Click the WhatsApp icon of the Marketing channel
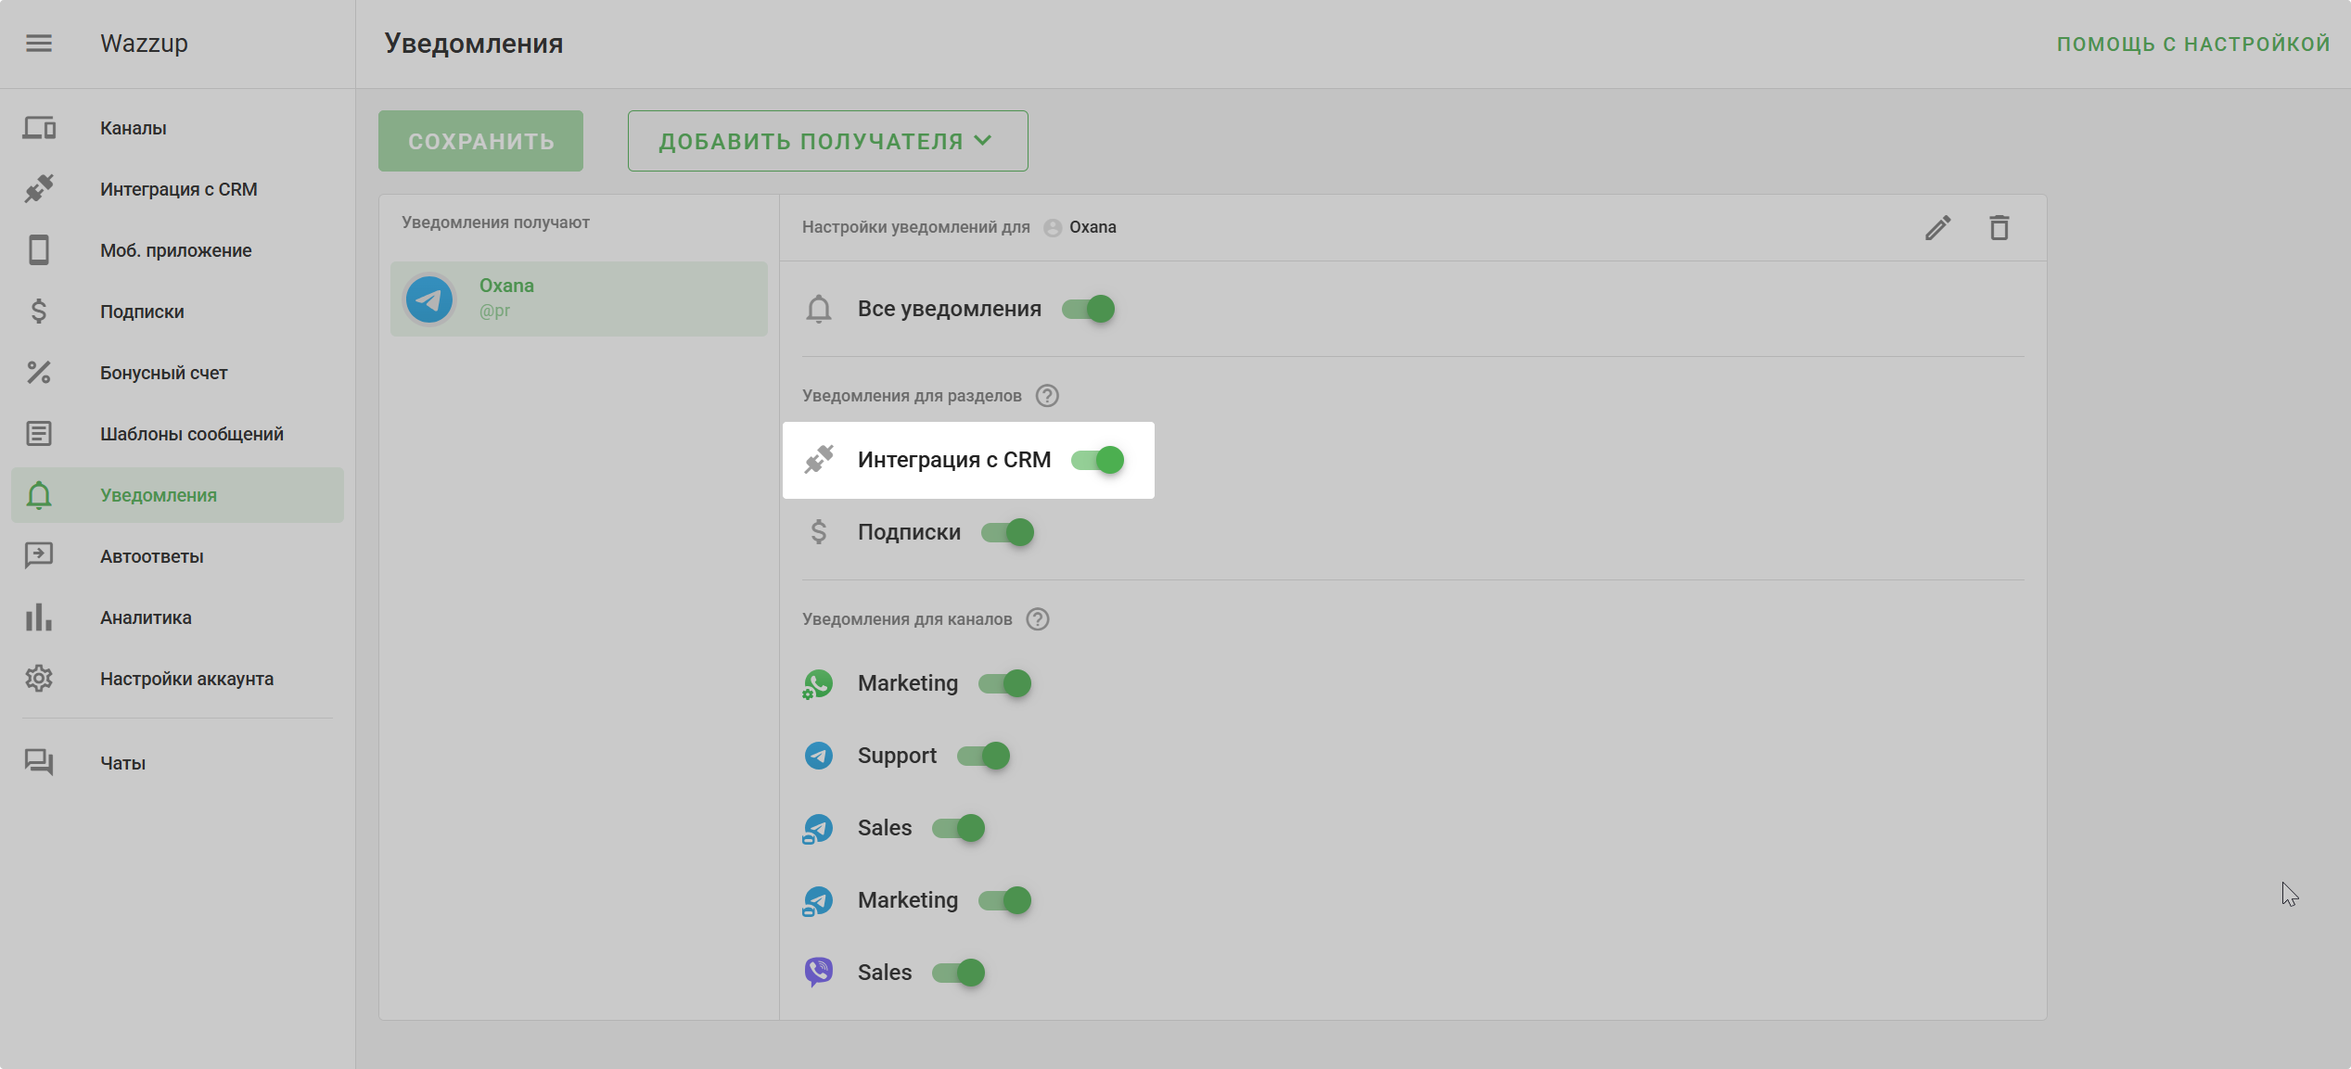Screen dimensions: 2351x1069 818,684
